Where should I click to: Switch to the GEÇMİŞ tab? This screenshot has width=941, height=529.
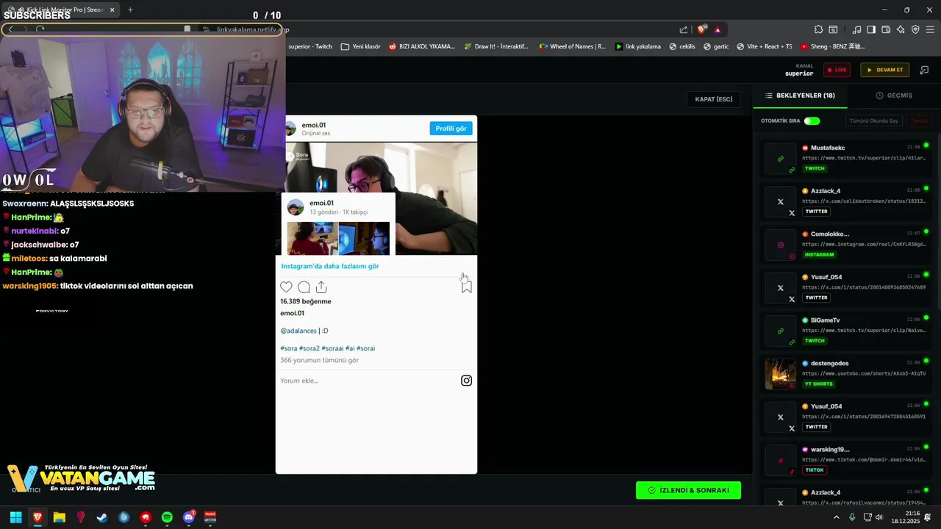(894, 96)
